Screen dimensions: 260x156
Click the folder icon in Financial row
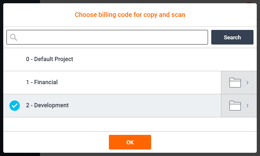tap(235, 83)
